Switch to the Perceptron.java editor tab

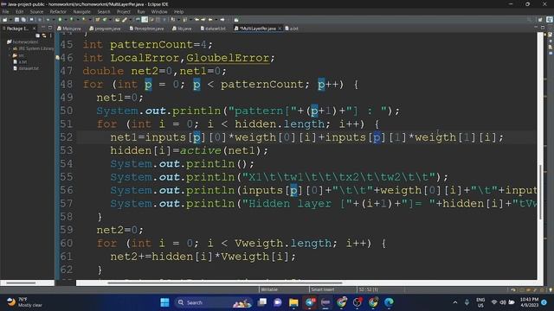click(x=146, y=29)
